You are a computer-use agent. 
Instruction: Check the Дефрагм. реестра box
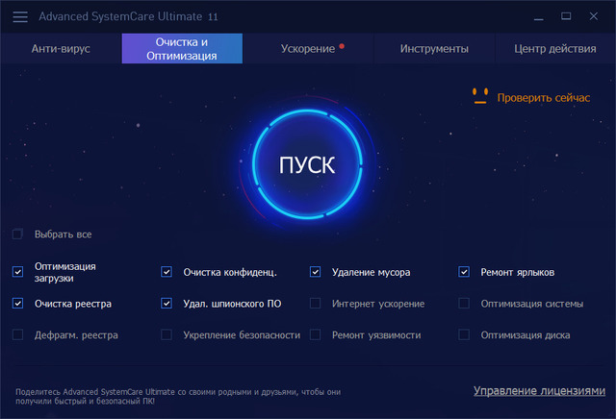(17, 335)
